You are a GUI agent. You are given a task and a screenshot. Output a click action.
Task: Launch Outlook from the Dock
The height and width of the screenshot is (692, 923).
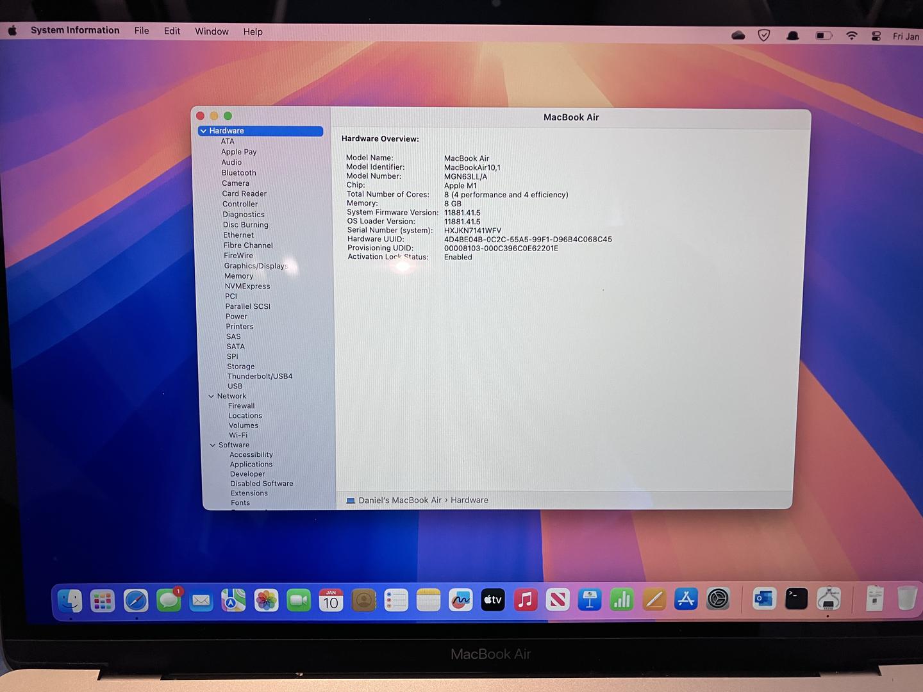coord(764,599)
